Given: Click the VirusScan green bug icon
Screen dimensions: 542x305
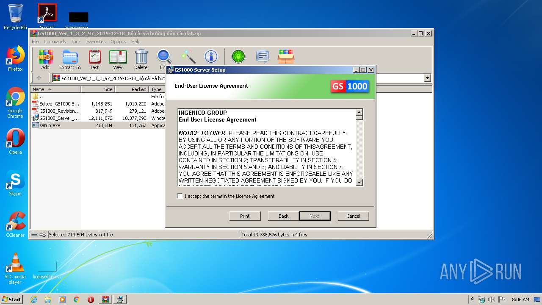Looking at the screenshot, I should coord(238,56).
